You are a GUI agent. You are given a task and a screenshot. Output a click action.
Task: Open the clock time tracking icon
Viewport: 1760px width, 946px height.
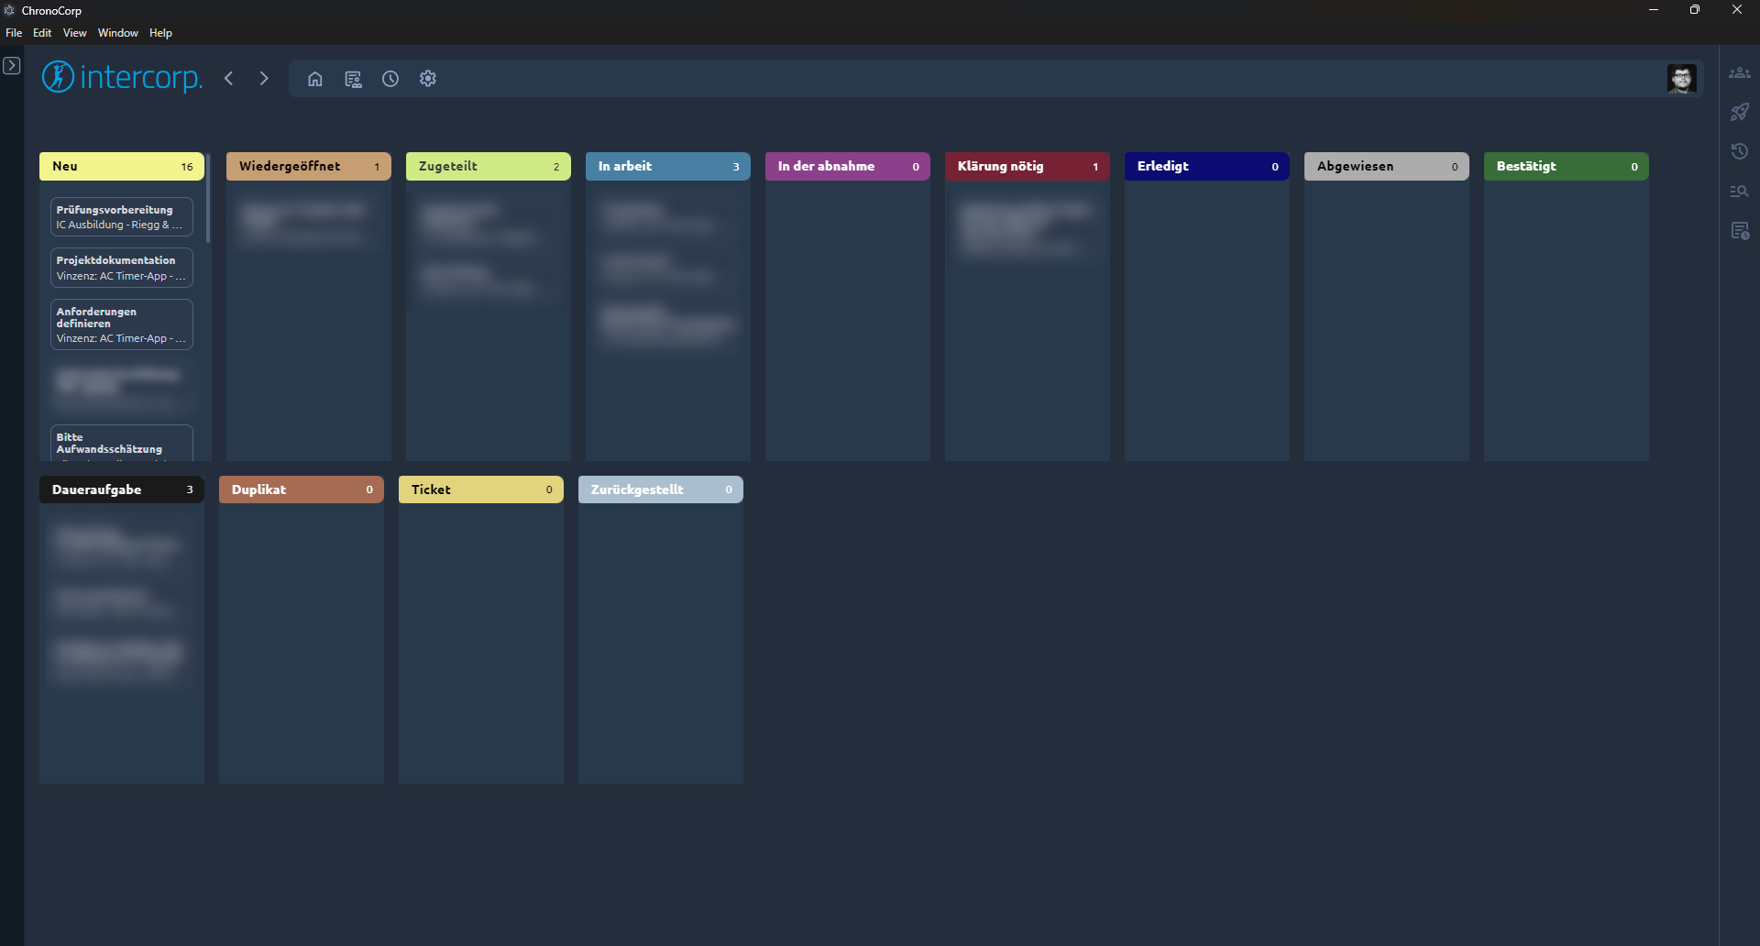390,79
